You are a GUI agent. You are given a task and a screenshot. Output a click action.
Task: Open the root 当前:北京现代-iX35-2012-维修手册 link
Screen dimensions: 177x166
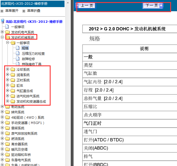click(34, 22)
